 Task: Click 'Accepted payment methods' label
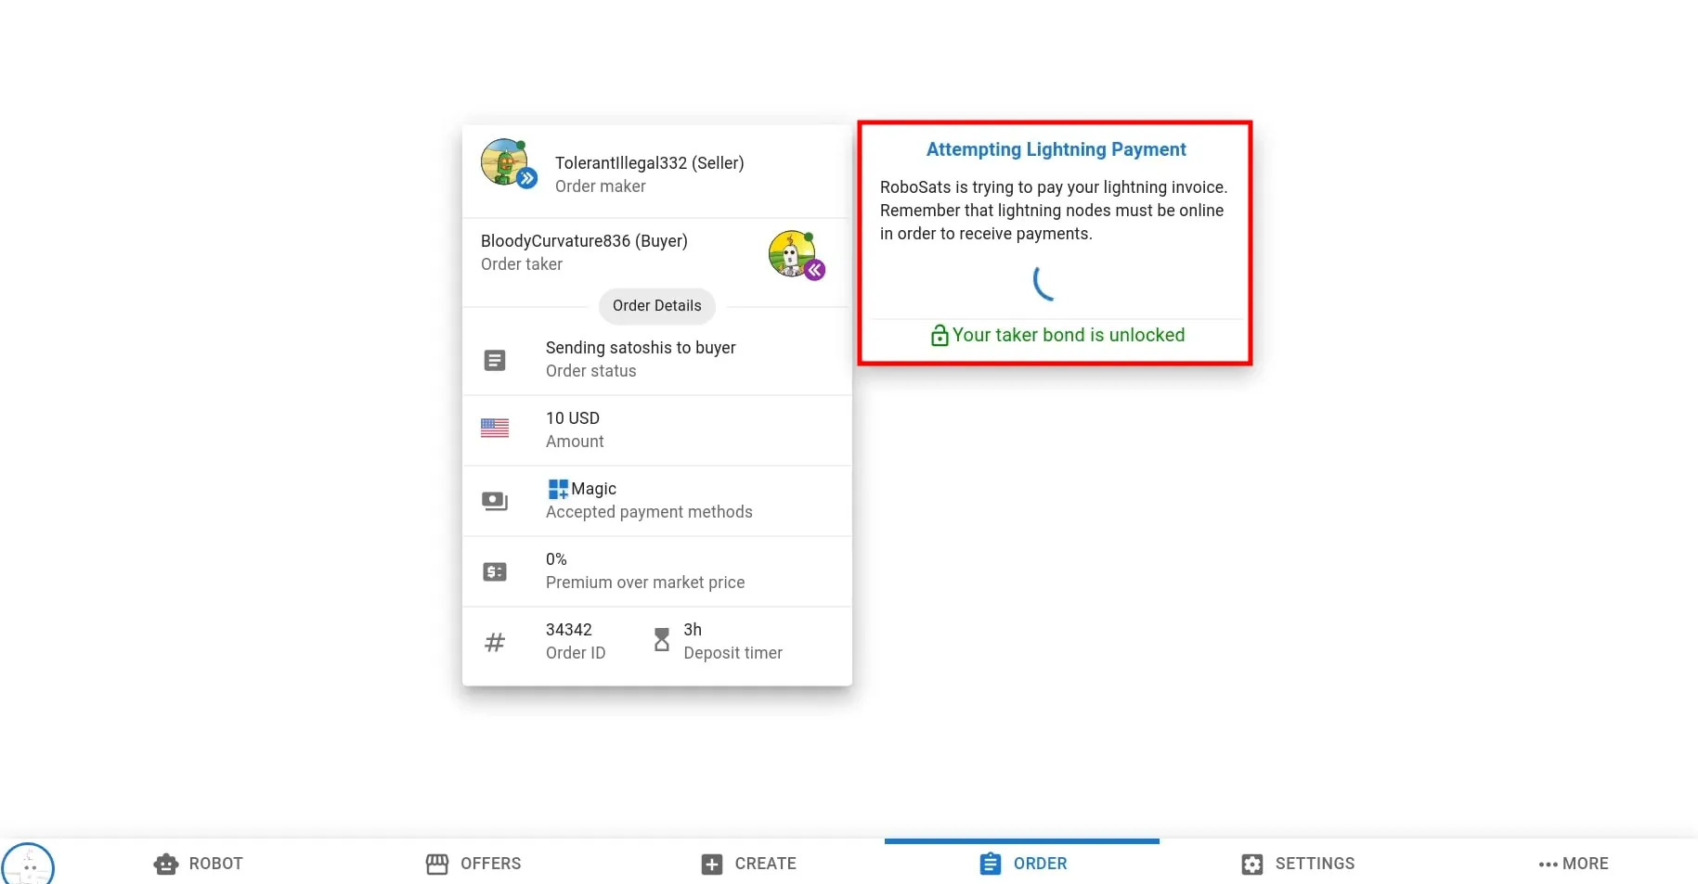649,512
